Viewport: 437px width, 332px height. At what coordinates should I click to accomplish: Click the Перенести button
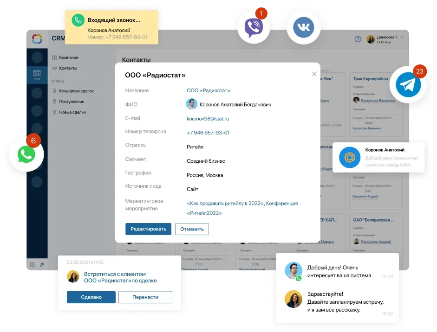coord(145,297)
